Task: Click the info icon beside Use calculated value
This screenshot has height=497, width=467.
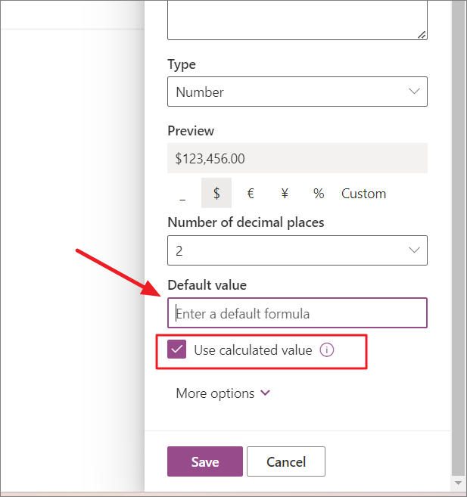Action: [x=327, y=350]
